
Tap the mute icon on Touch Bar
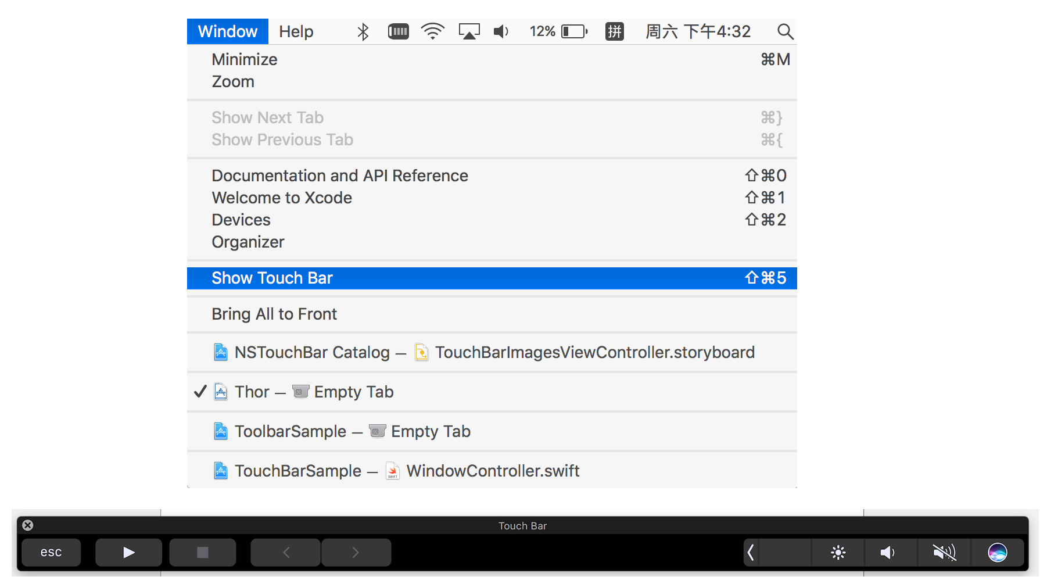tap(944, 552)
